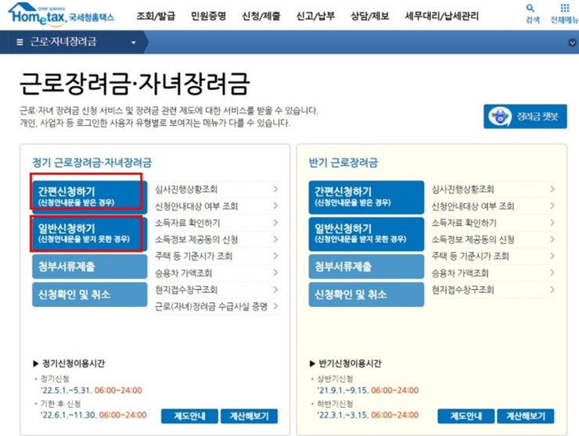Open the 장려금 챗봇 button

point(525,116)
